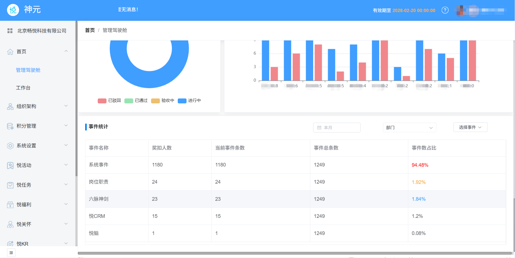Screen dimensions: 515x258
Task: Click the company grid icon
Action: pos(10,31)
